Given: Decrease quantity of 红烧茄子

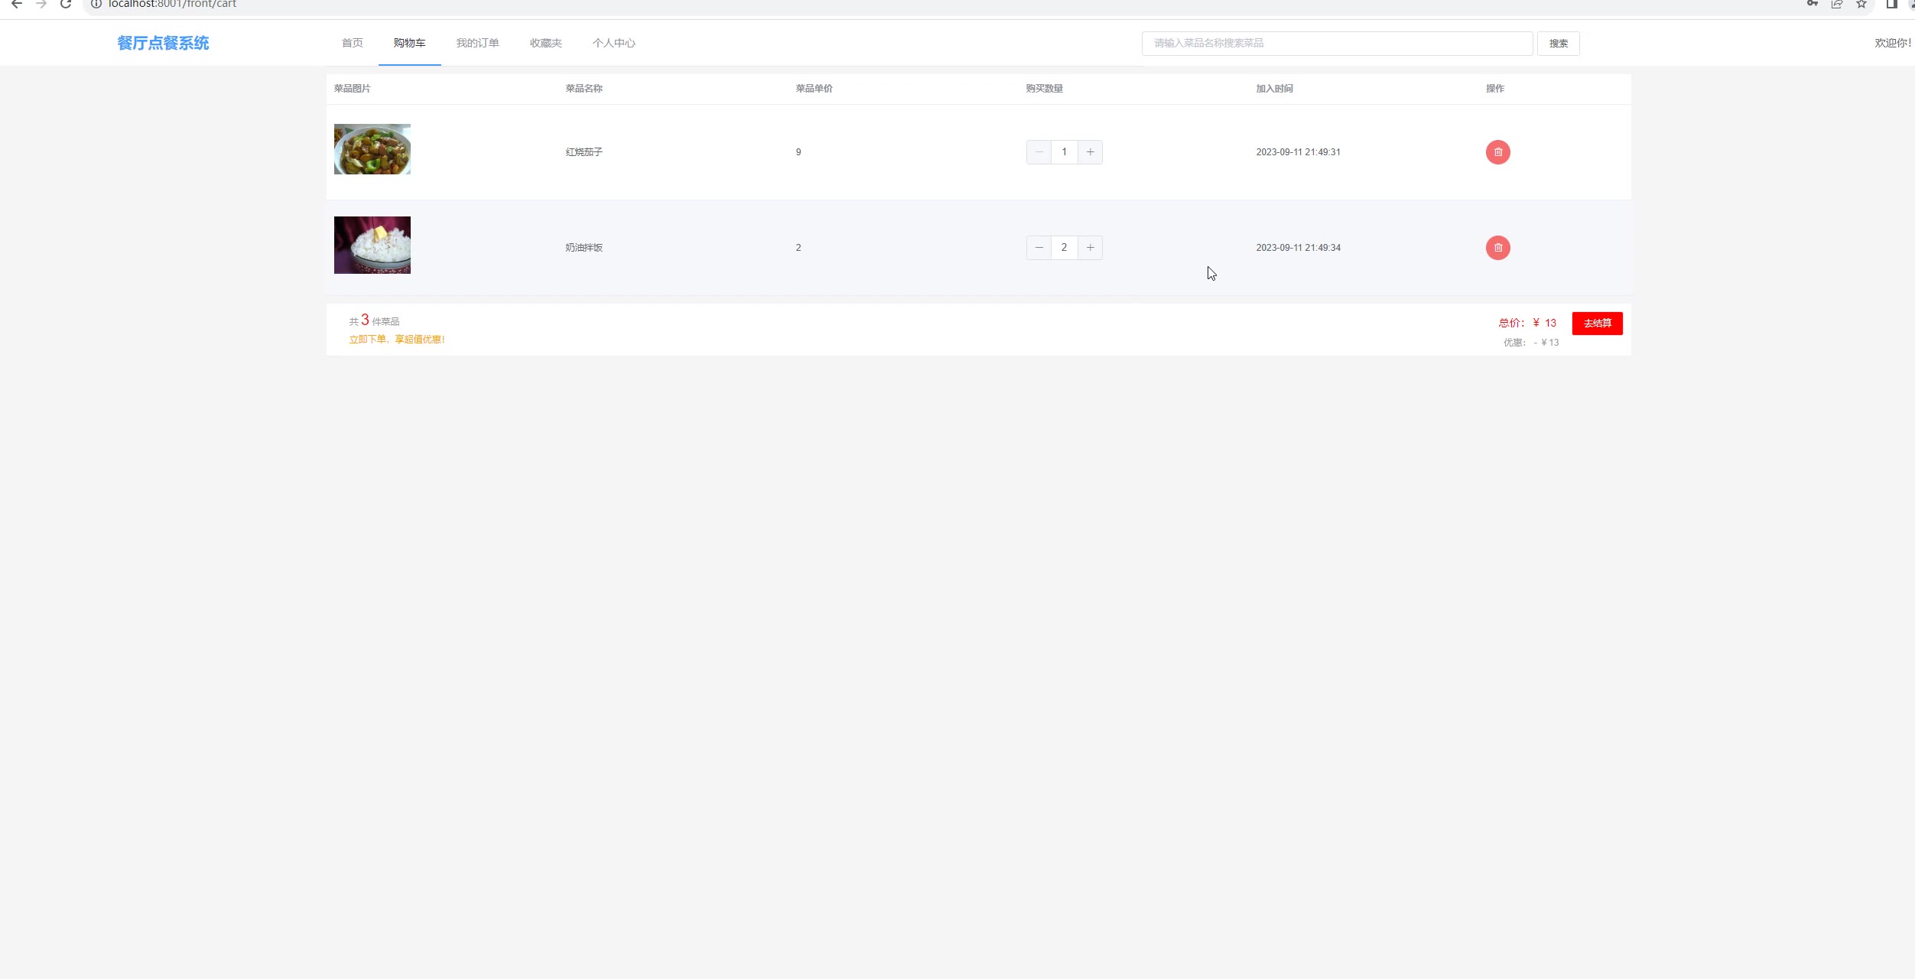Looking at the screenshot, I should [x=1039, y=152].
